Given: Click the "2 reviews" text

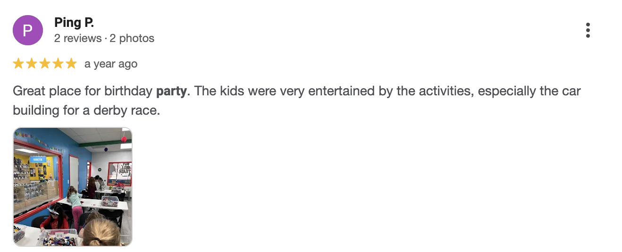Looking at the screenshot, I should [78, 38].
